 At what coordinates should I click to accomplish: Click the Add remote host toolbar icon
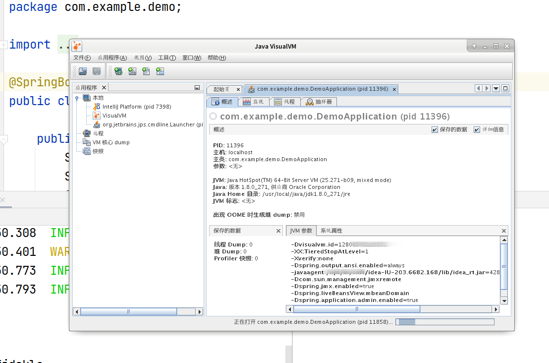coord(118,71)
